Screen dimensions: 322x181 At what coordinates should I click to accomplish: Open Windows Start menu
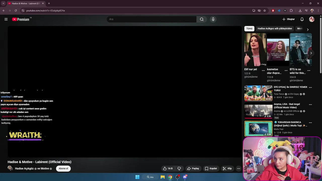click(x=137, y=177)
